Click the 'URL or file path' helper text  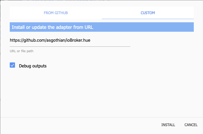pyautogui.click(x=22, y=51)
